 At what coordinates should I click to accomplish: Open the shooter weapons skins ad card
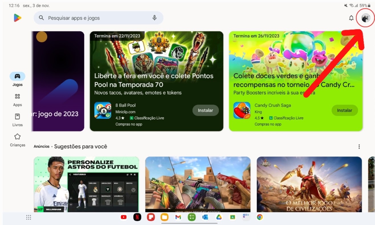(198, 184)
